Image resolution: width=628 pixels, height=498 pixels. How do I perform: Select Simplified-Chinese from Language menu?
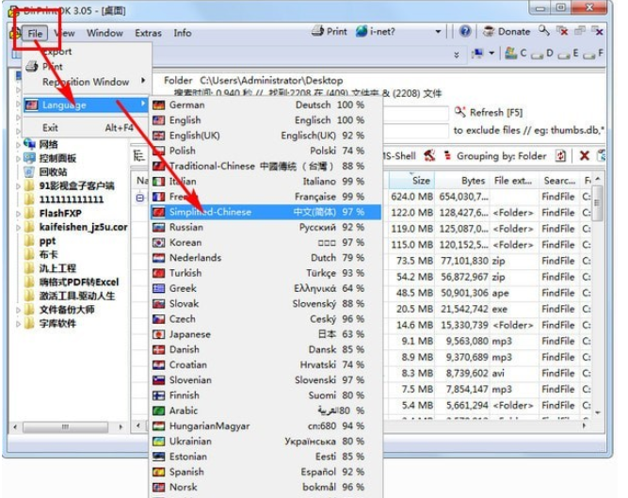point(210,212)
